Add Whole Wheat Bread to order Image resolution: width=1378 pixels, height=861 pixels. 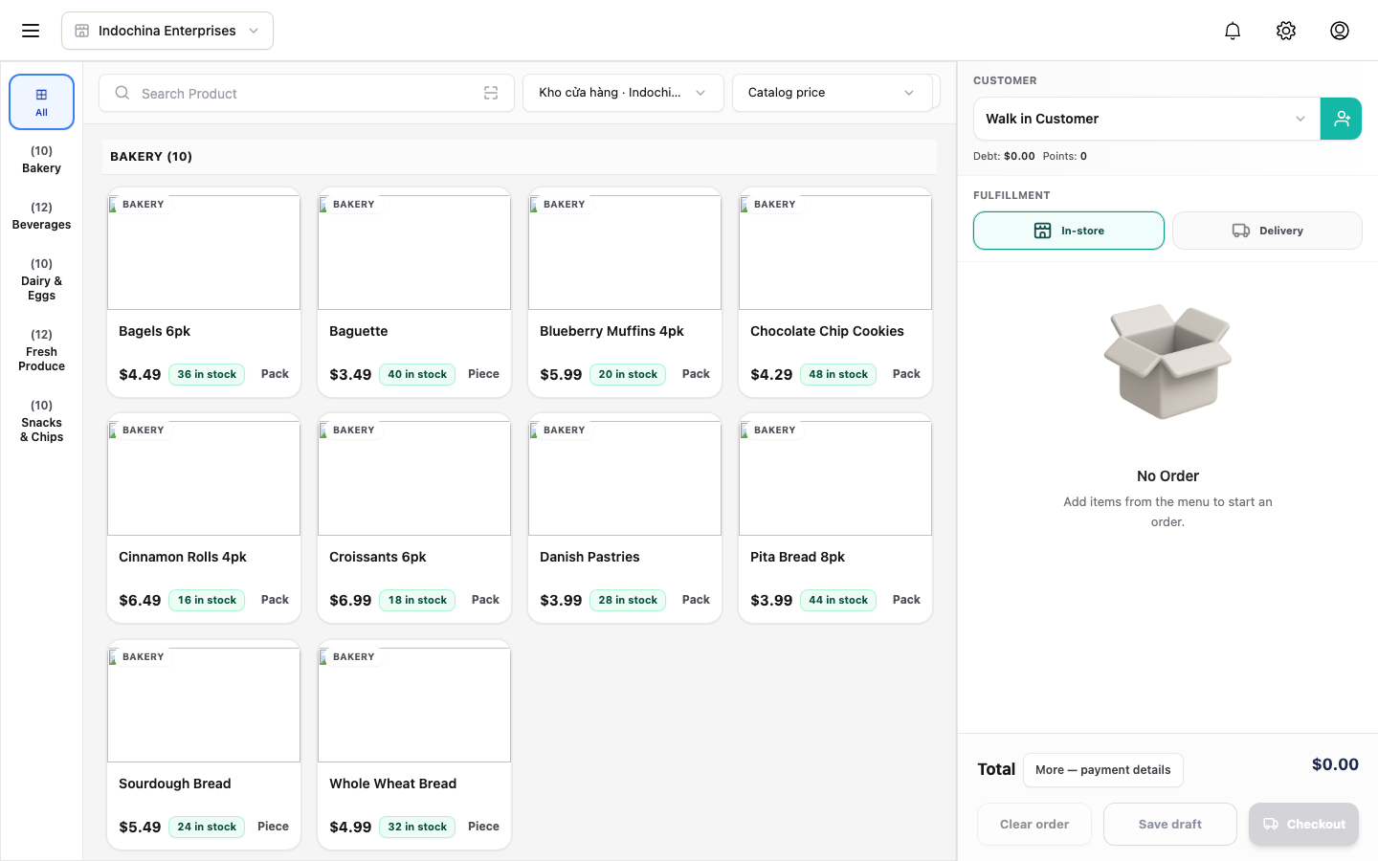[414, 745]
